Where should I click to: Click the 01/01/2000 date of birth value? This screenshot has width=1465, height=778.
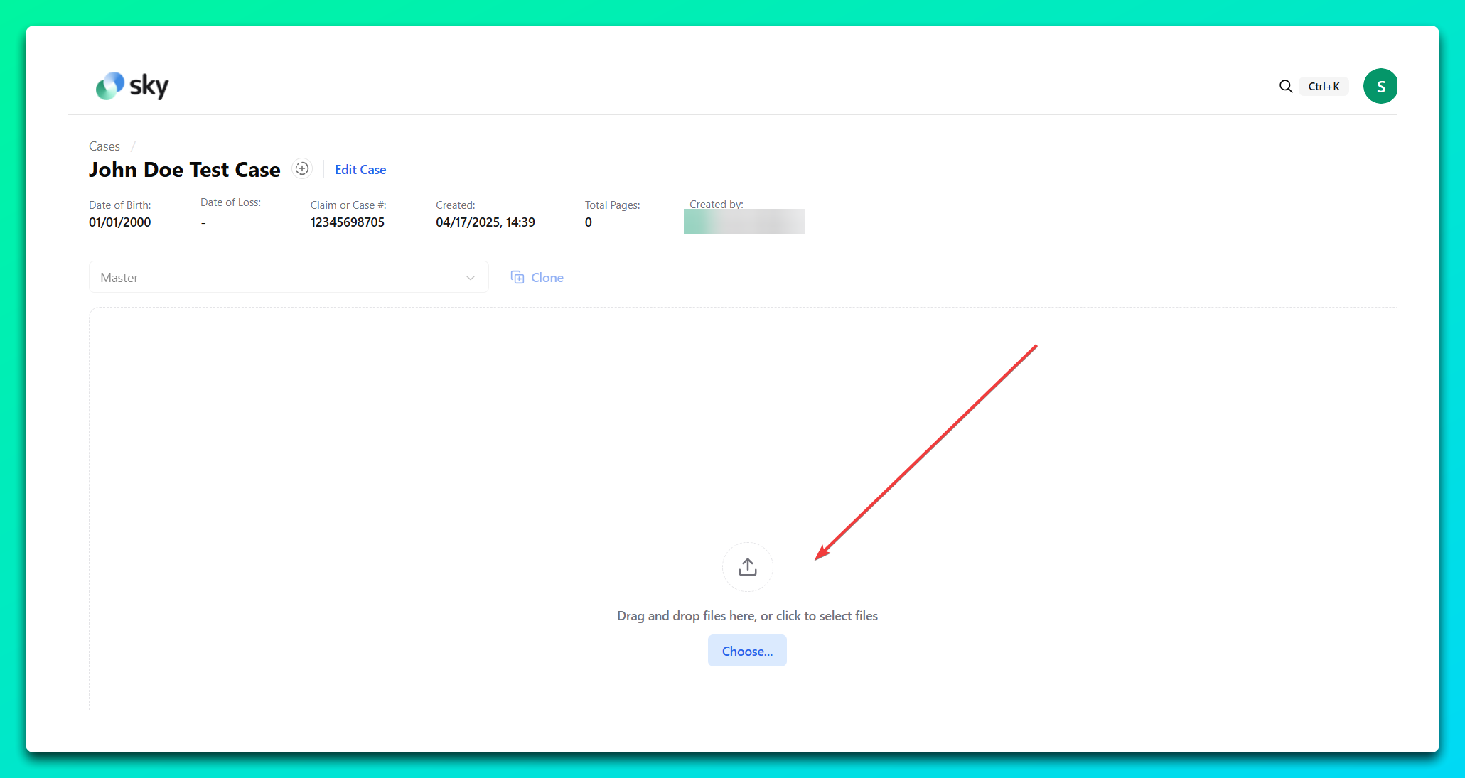(x=119, y=222)
